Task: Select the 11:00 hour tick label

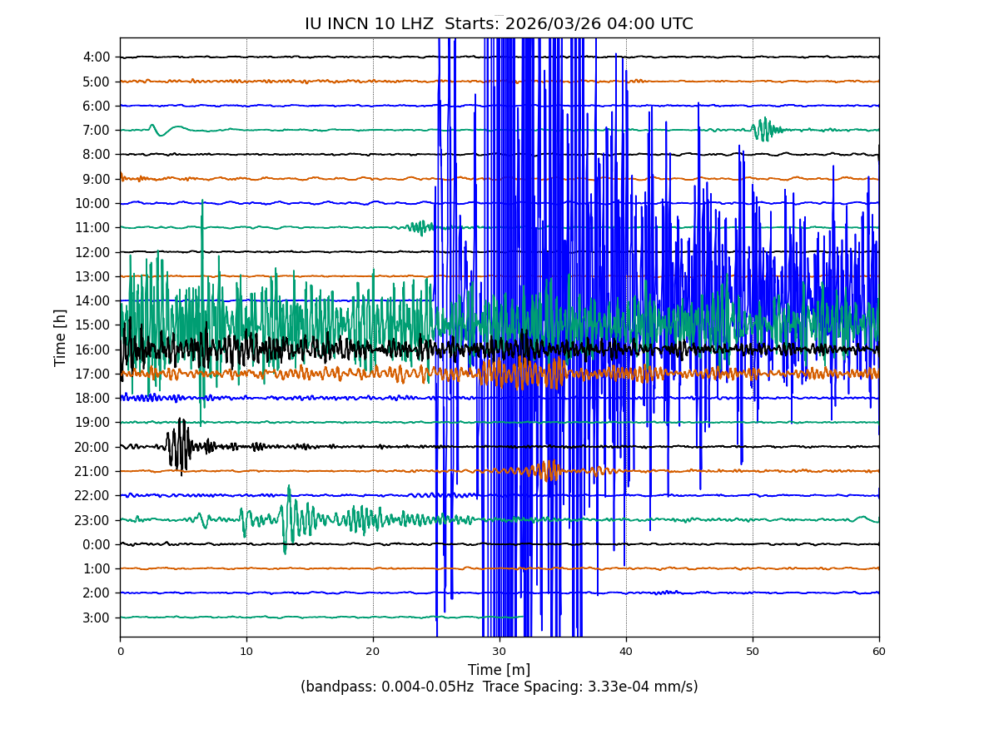Action: tap(94, 228)
